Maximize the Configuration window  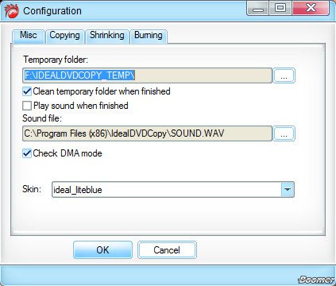click(280, 9)
